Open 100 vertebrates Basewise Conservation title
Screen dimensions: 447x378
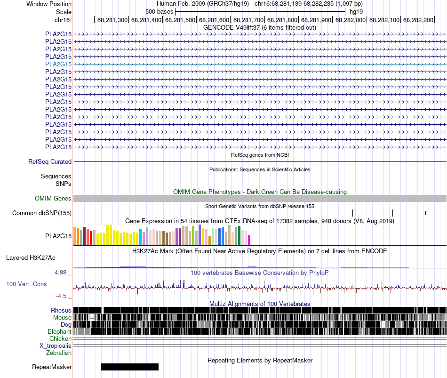[x=259, y=273]
